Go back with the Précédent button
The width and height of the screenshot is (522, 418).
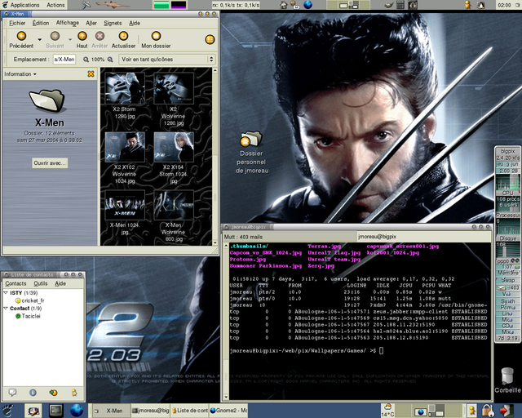21,40
